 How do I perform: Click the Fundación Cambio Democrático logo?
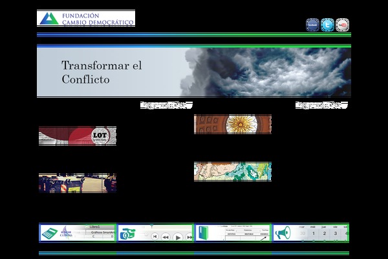pyautogui.click(x=85, y=18)
